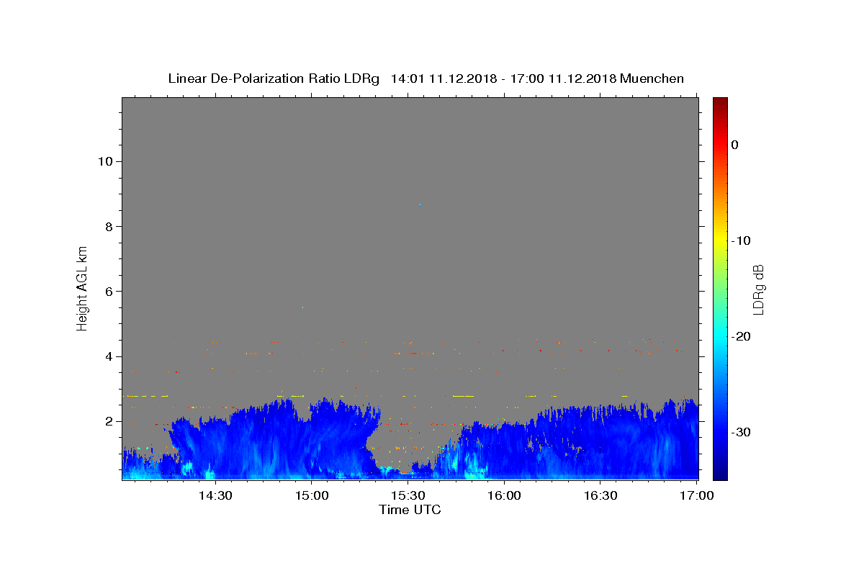
Task: Click the 14:30 time tick label
Action: pyautogui.click(x=215, y=495)
